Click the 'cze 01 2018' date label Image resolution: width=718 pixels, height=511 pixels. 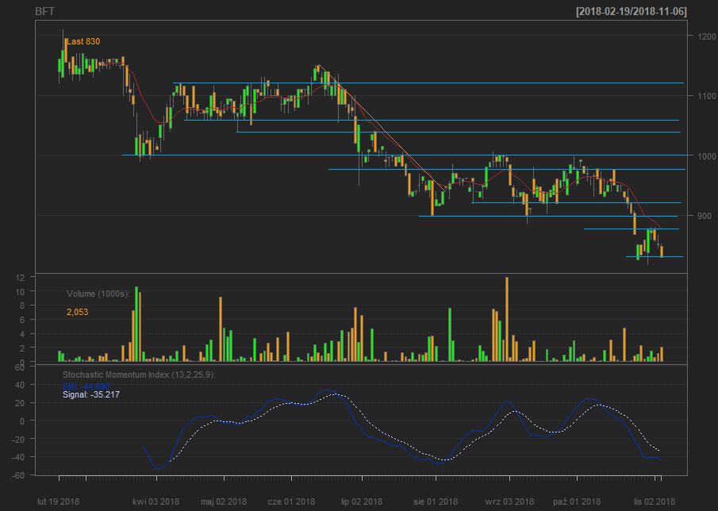(291, 501)
